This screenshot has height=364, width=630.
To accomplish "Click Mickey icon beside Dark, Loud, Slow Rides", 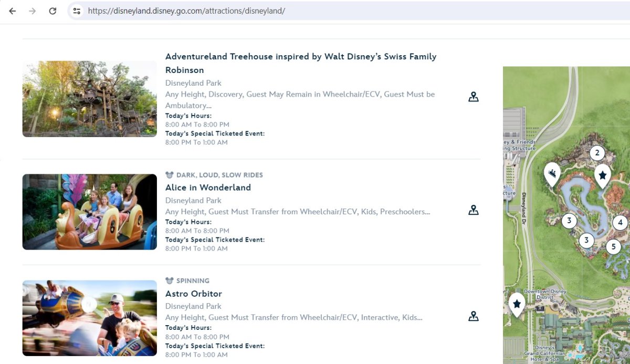I will tap(169, 175).
